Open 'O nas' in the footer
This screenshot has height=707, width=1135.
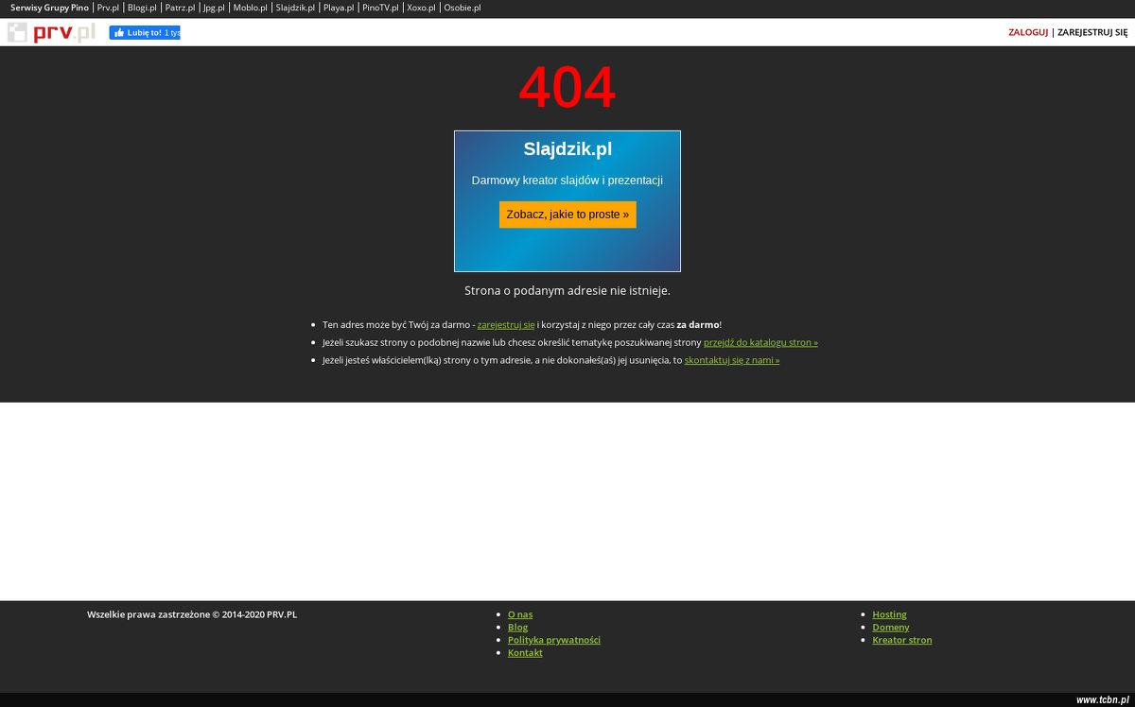click(x=520, y=614)
